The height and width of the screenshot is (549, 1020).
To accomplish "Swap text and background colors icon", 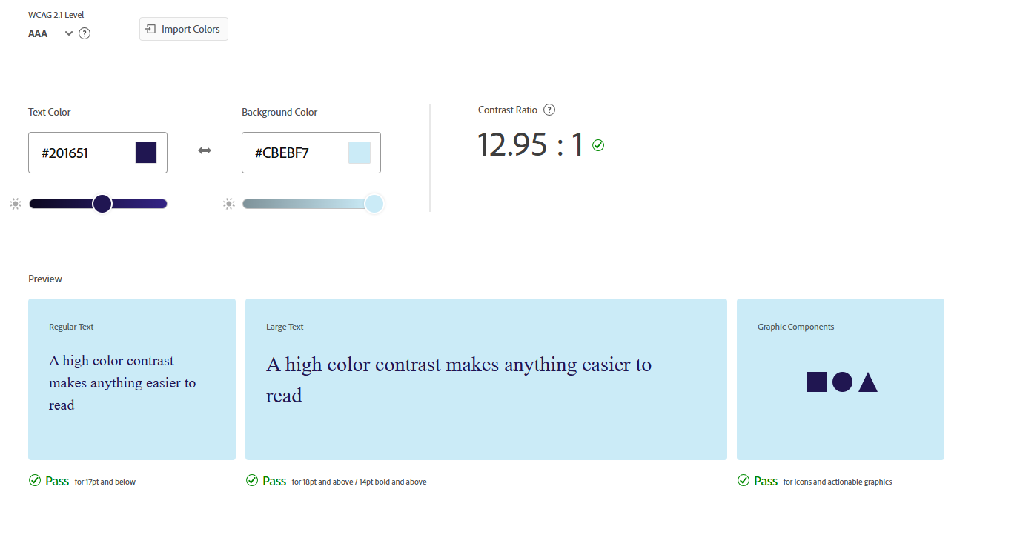I will pos(205,151).
